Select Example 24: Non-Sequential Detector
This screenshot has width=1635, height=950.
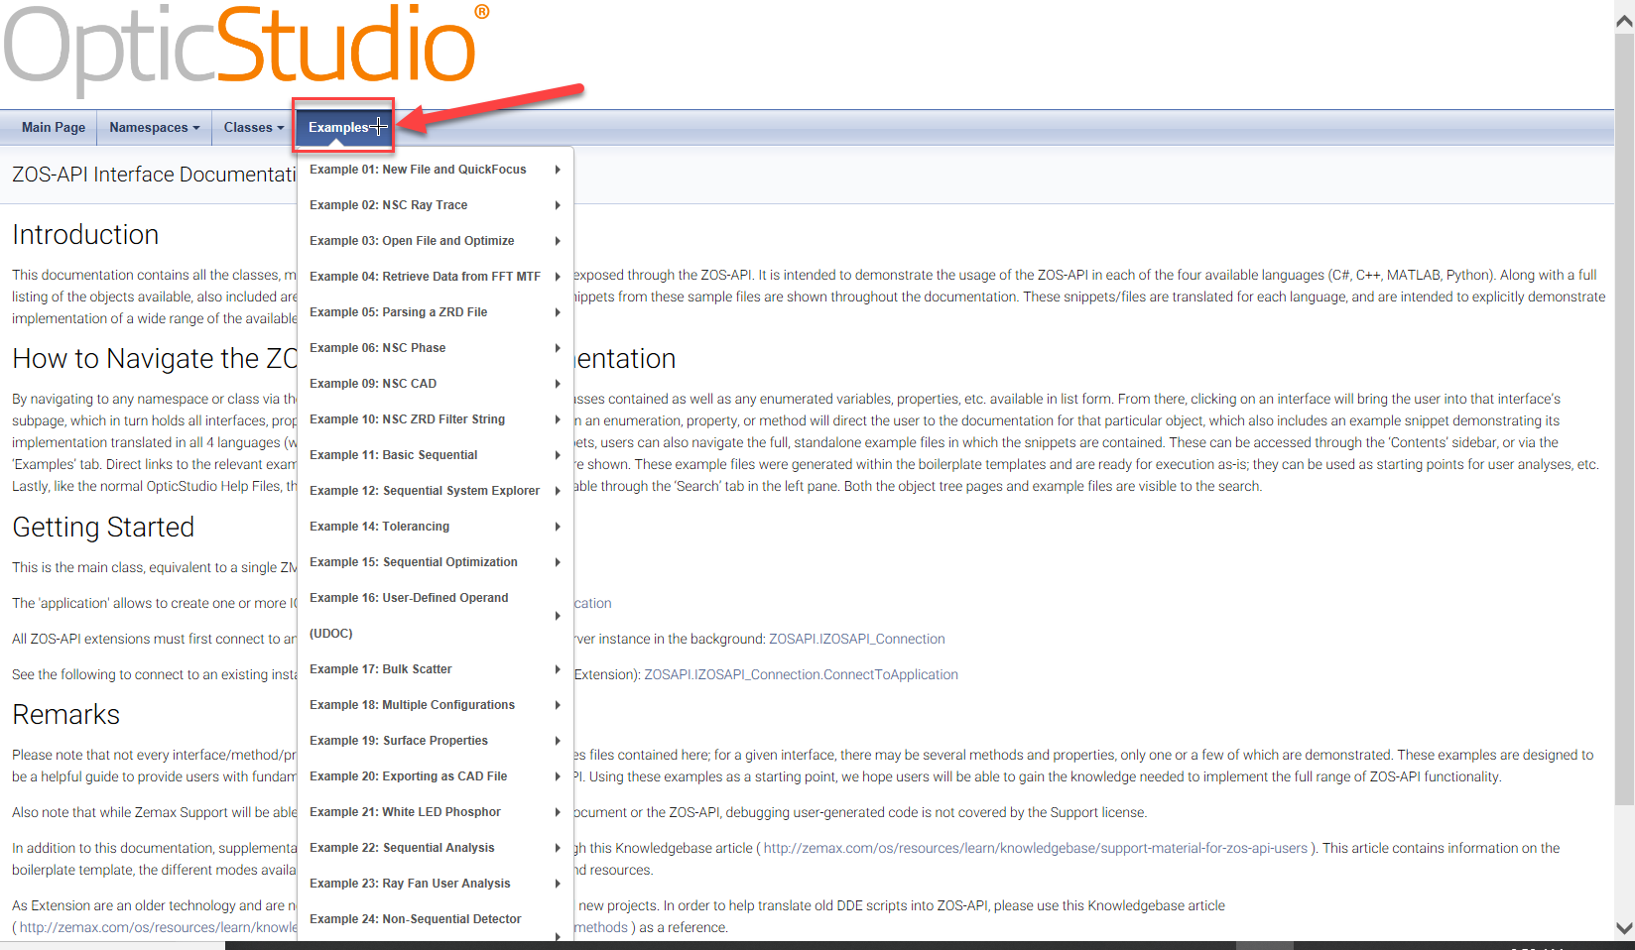tap(436, 919)
